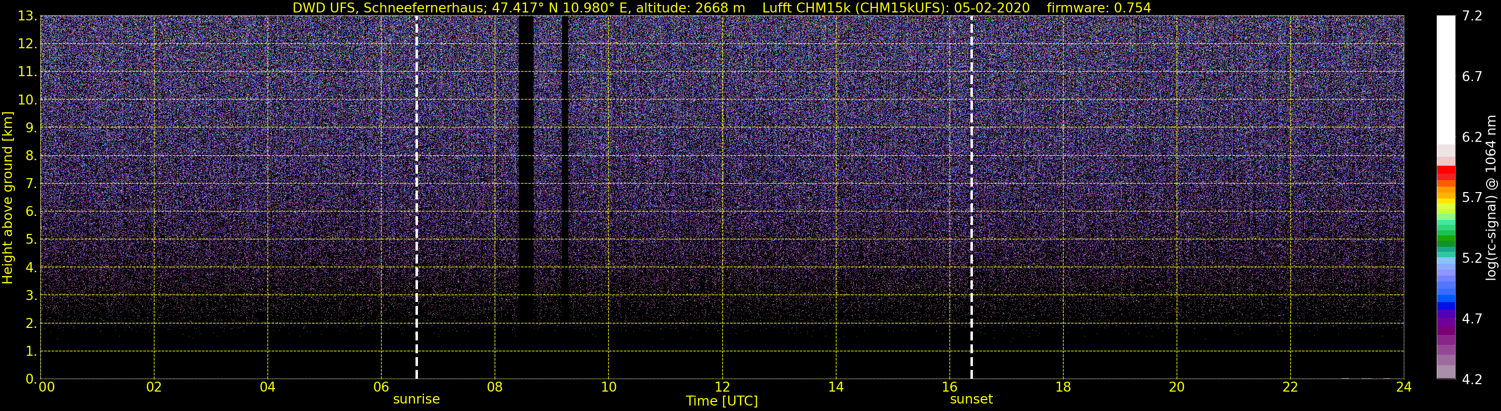Click the time tick label 02

pyautogui.click(x=154, y=387)
